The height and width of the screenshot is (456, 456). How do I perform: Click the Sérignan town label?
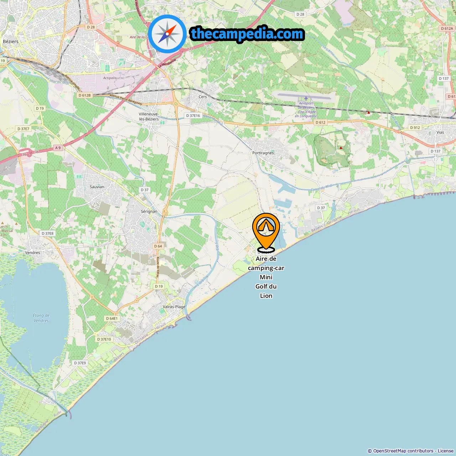click(x=149, y=211)
